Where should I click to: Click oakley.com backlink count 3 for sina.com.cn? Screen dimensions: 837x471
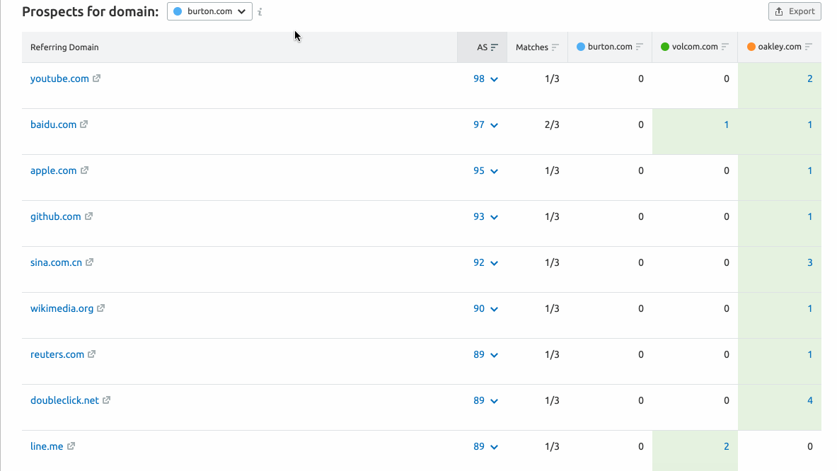pyautogui.click(x=810, y=262)
